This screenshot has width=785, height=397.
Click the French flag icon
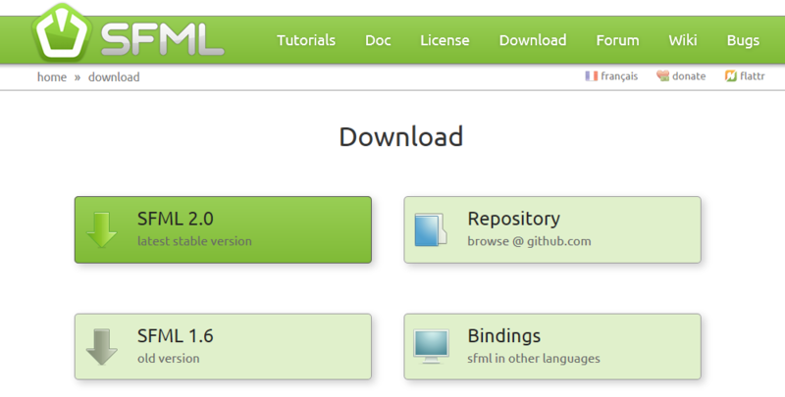[x=592, y=76]
